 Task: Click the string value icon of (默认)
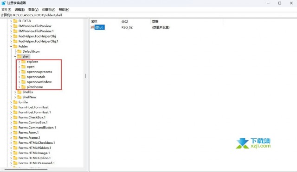tap(92, 27)
